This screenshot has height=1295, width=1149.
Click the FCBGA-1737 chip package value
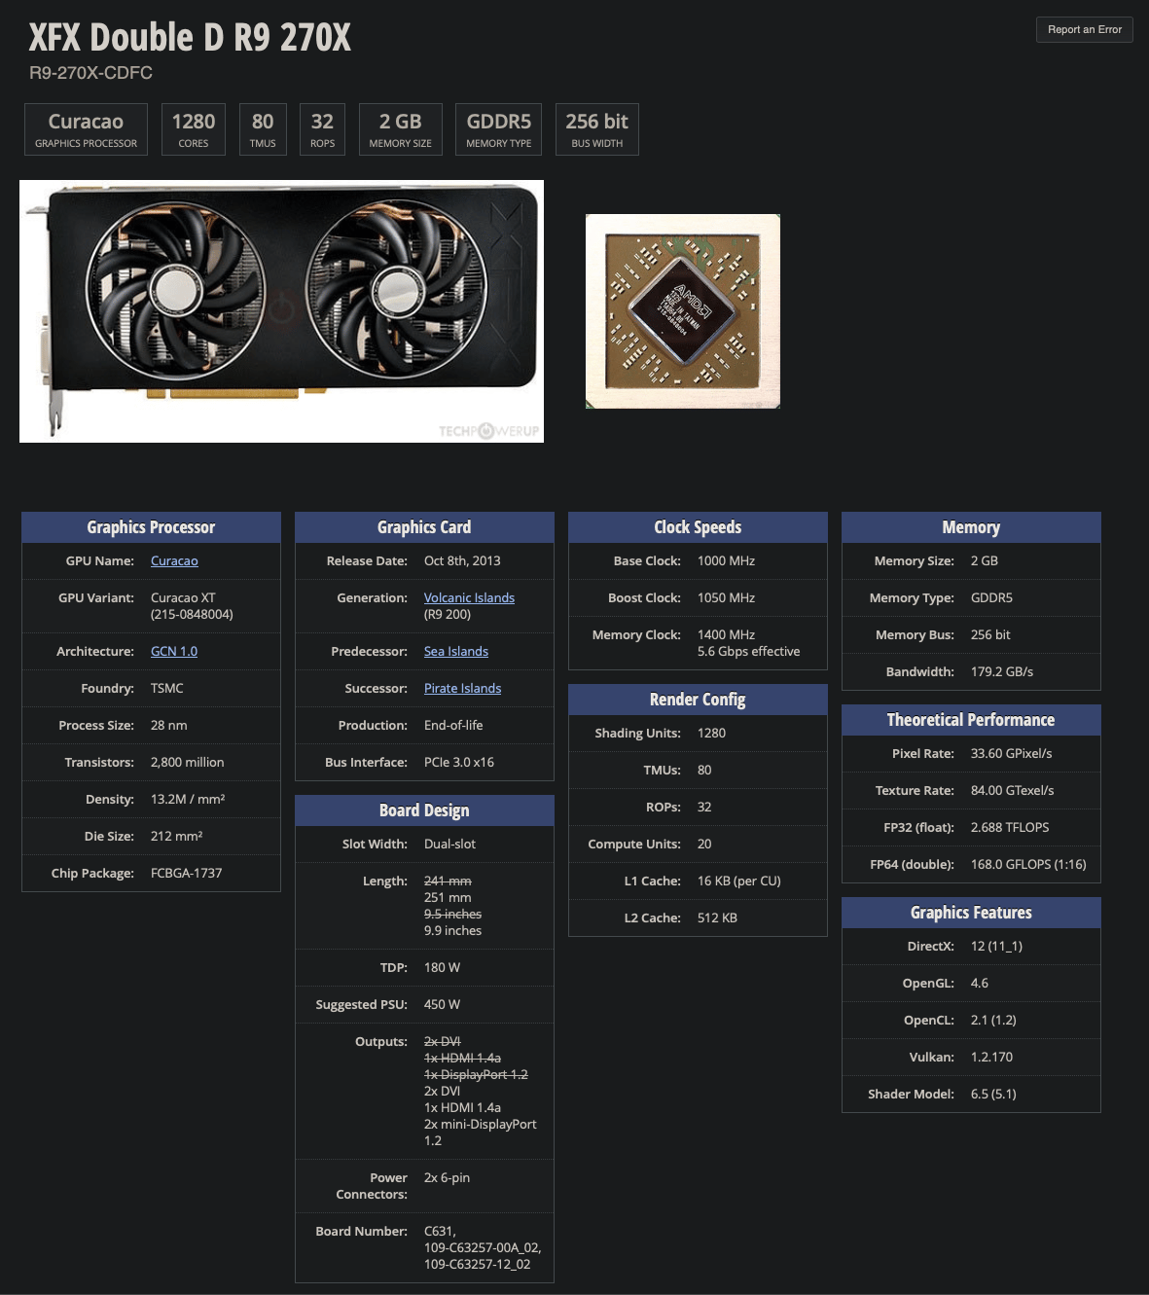pos(187,874)
